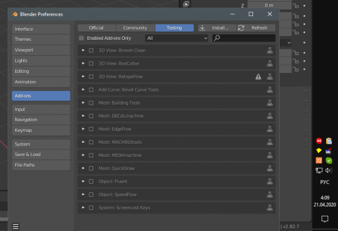This screenshot has height=231, width=338.
Task: Open the All category dropdown
Action: pyautogui.click(x=177, y=38)
